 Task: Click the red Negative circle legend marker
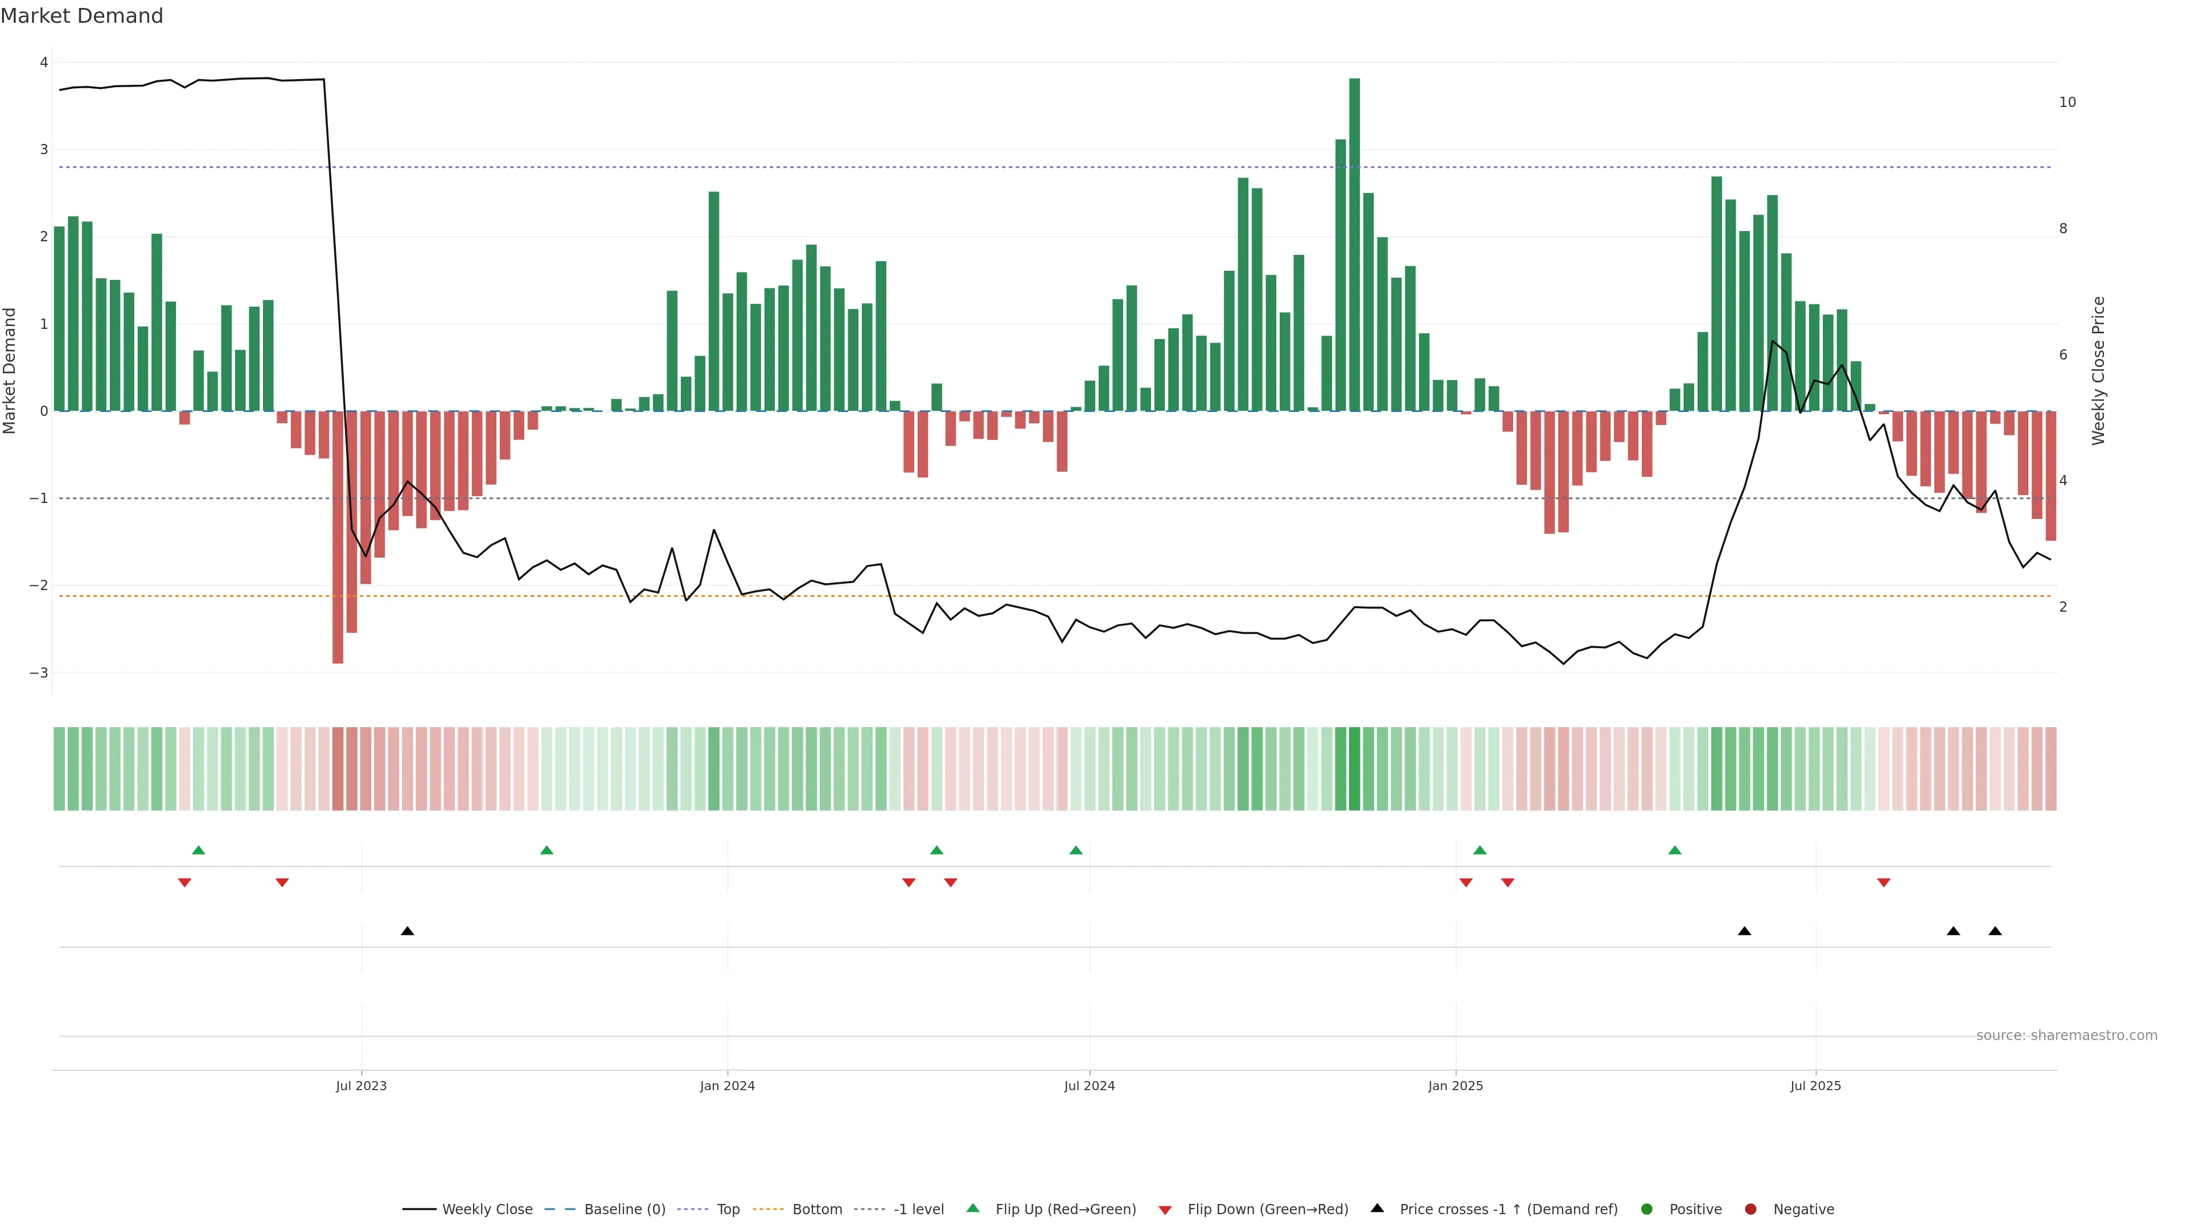[x=1750, y=1209]
